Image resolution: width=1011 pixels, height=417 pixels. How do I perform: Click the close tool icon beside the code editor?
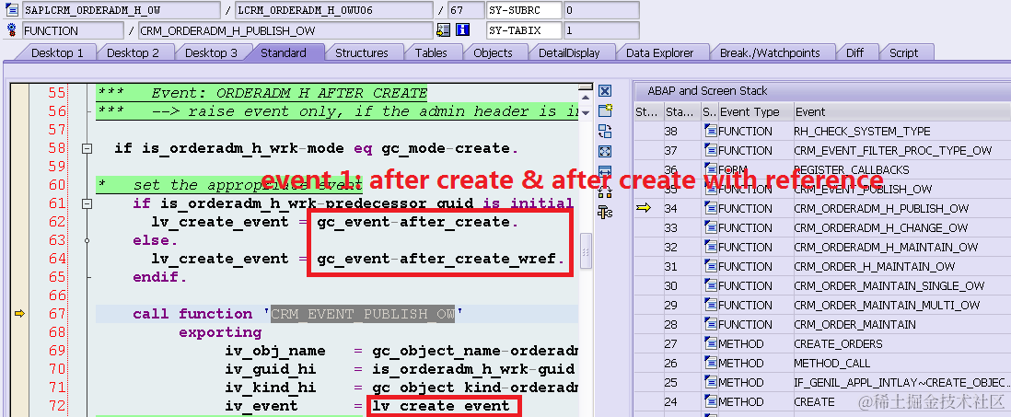[x=605, y=91]
